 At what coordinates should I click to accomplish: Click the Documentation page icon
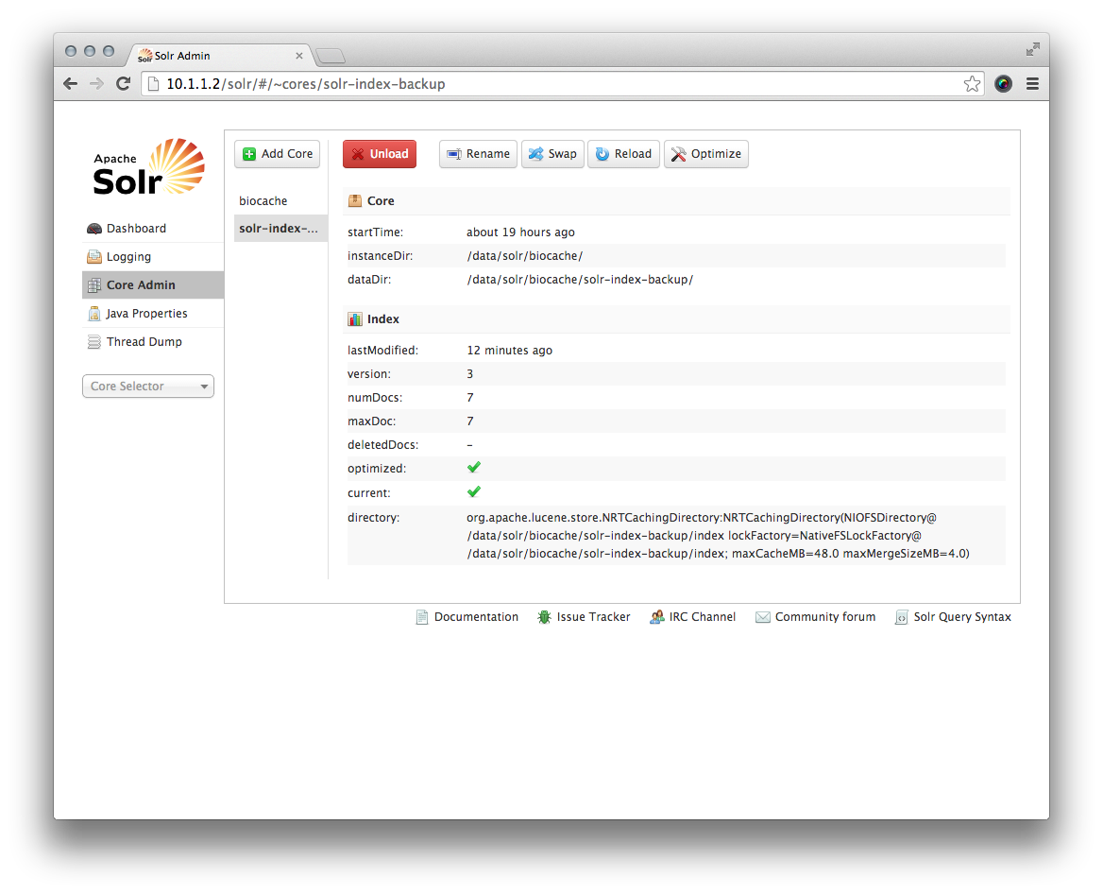[x=422, y=617]
